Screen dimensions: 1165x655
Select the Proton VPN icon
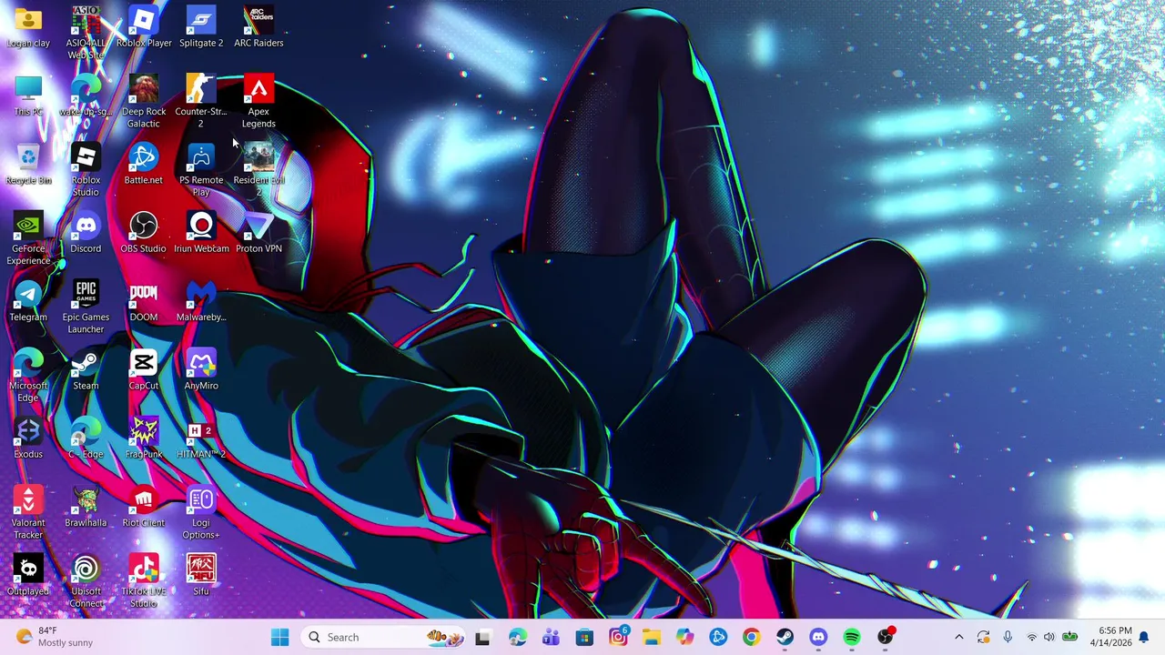tap(258, 234)
